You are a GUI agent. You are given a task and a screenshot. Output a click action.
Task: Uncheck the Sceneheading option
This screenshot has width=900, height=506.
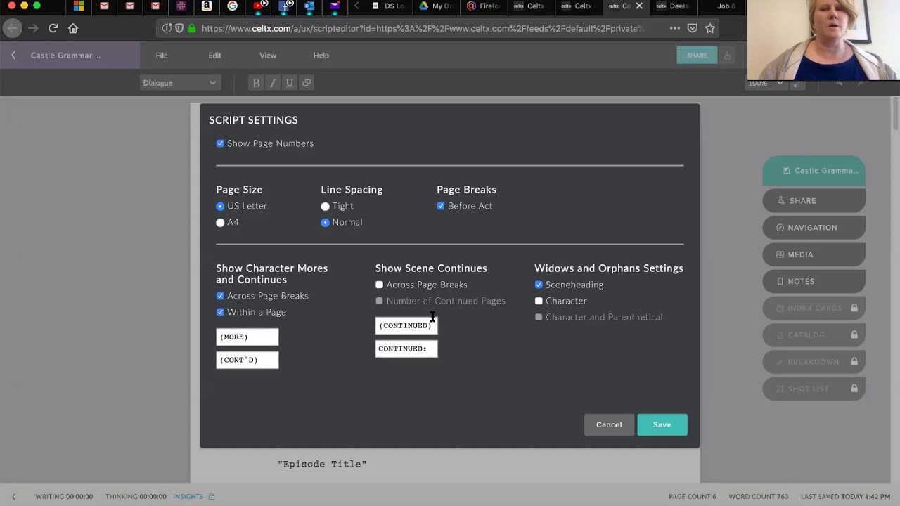click(539, 285)
